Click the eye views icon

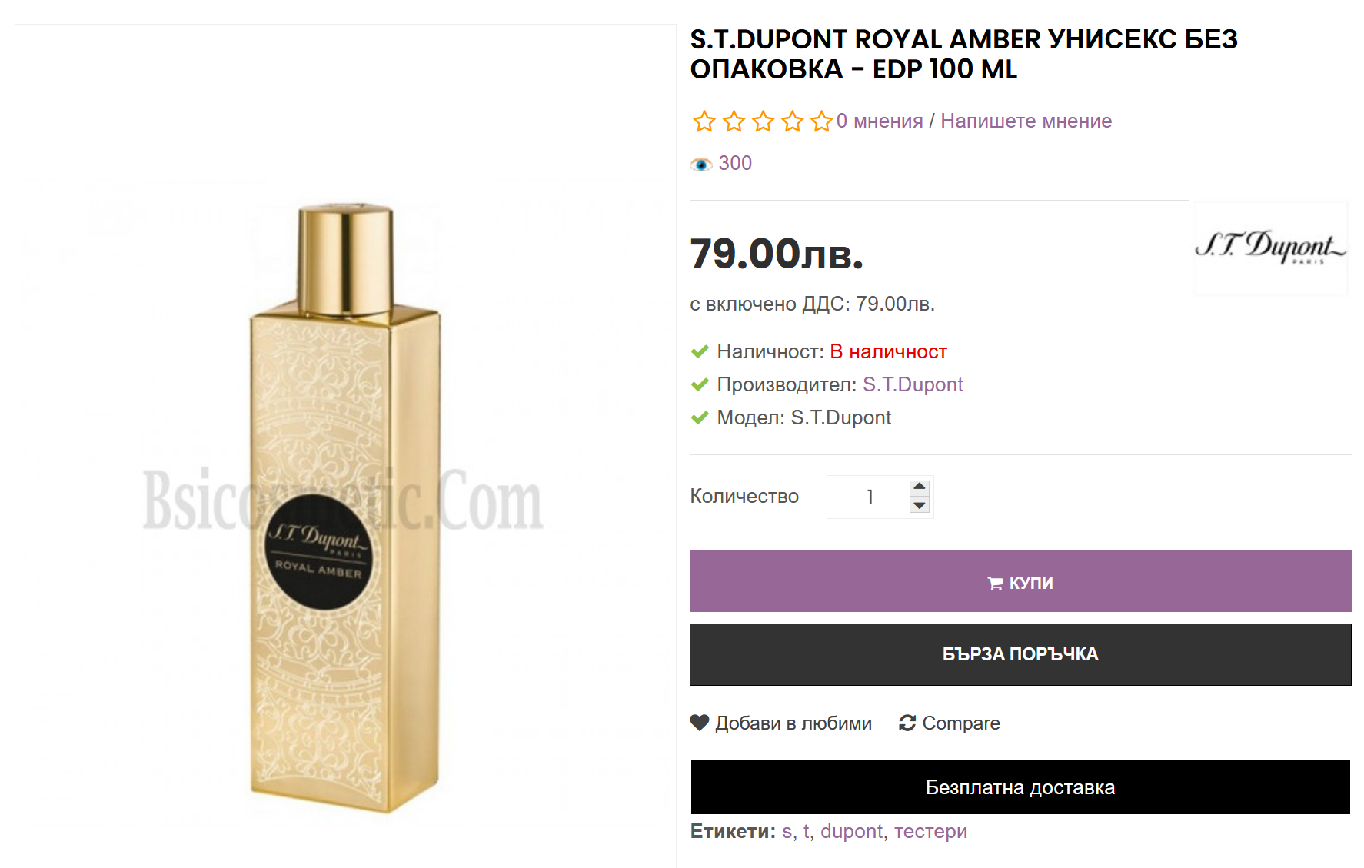pos(700,164)
